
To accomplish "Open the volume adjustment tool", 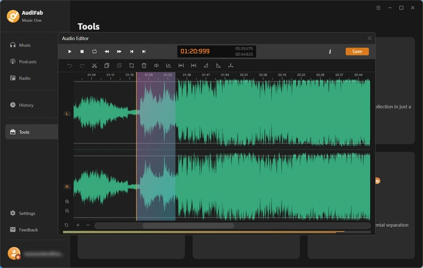I will (156, 66).
